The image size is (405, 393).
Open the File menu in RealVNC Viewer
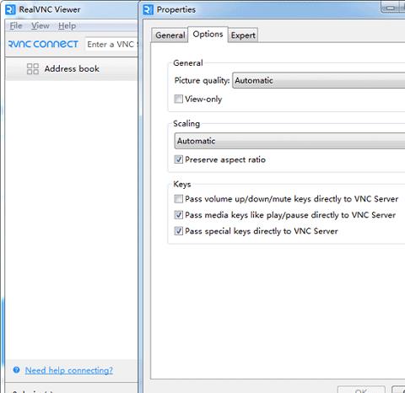click(16, 26)
